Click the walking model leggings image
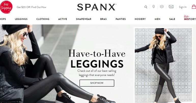 [x=163, y=65]
